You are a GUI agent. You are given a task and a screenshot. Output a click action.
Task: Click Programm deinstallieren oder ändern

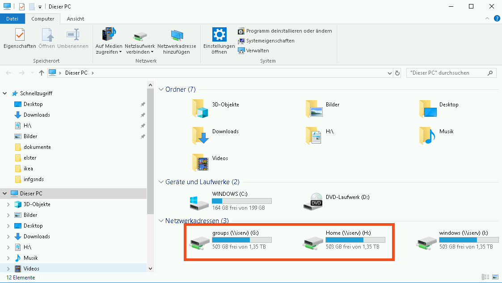coord(285,31)
